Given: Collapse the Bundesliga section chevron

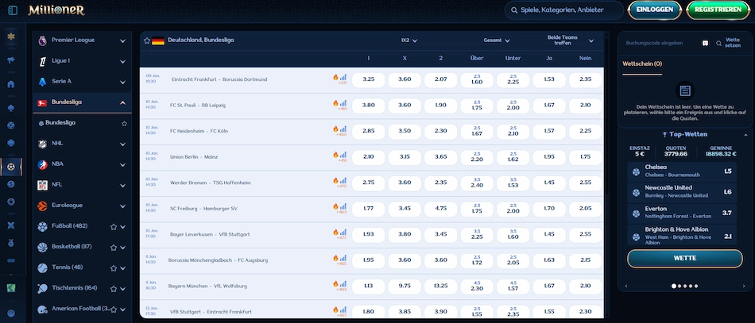Looking at the screenshot, I should 122,103.
